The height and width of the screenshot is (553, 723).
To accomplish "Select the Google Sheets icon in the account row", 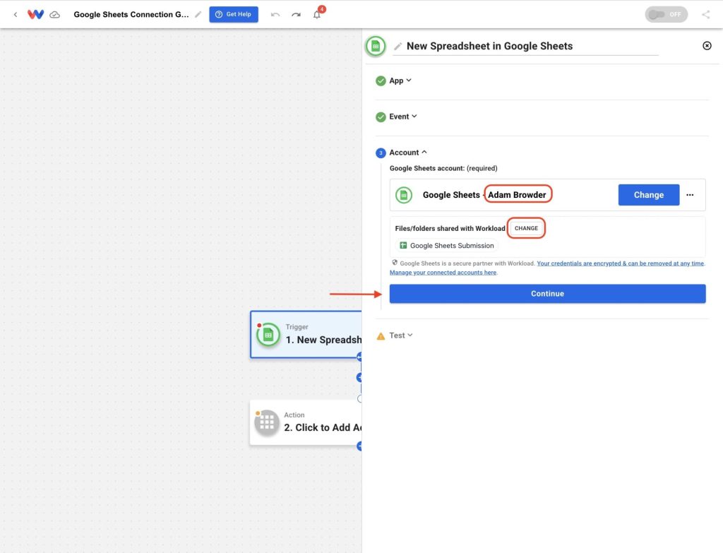I will tap(404, 195).
